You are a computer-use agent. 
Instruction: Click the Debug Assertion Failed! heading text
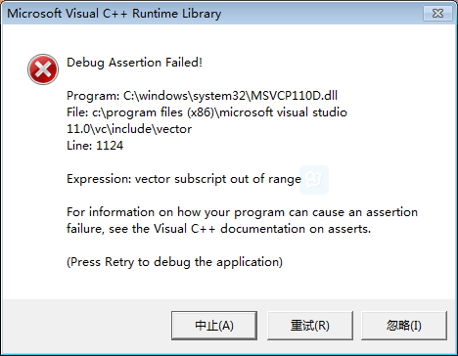click(x=134, y=63)
